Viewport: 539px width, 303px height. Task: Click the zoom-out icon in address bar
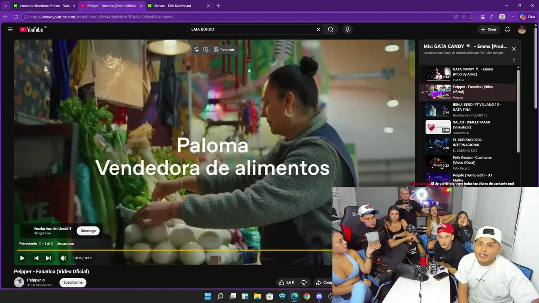pyautogui.click(x=464, y=17)
